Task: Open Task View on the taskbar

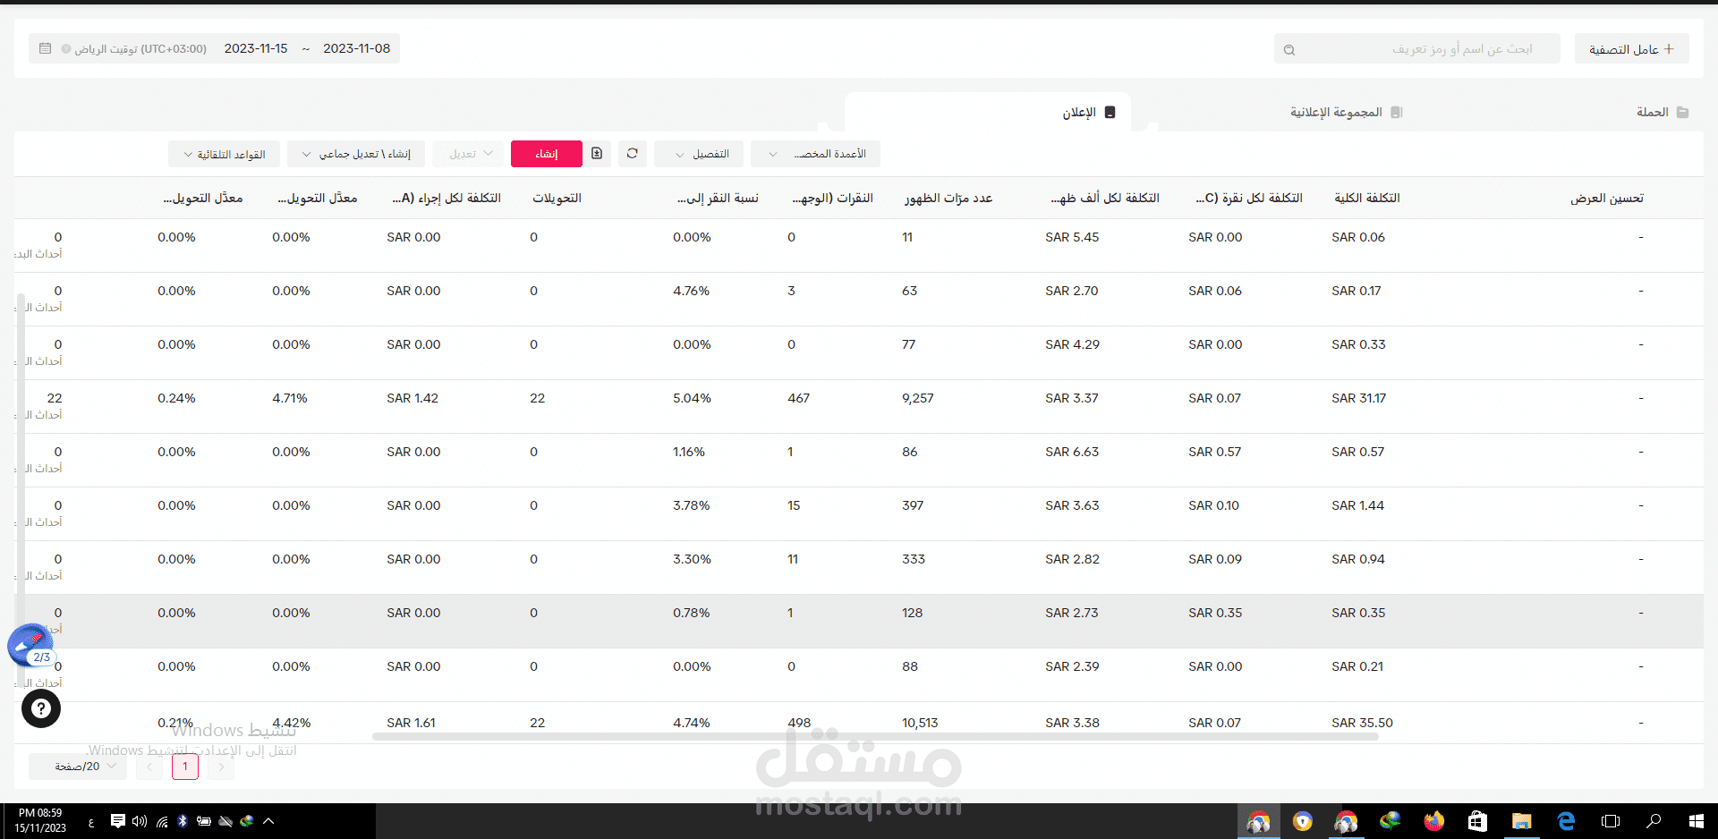Action: tap(1611, 821)
